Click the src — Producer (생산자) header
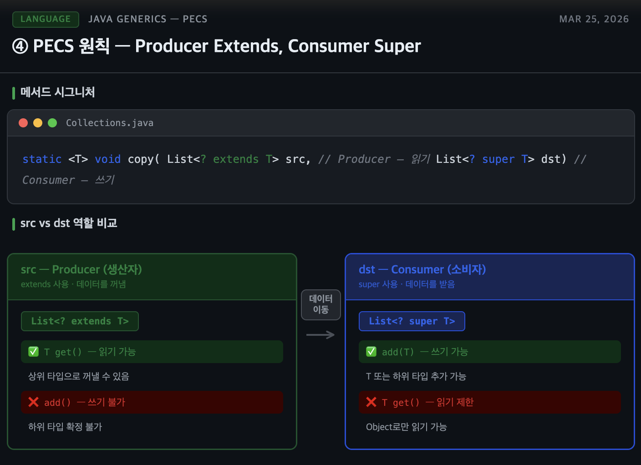 pos(81,269)
